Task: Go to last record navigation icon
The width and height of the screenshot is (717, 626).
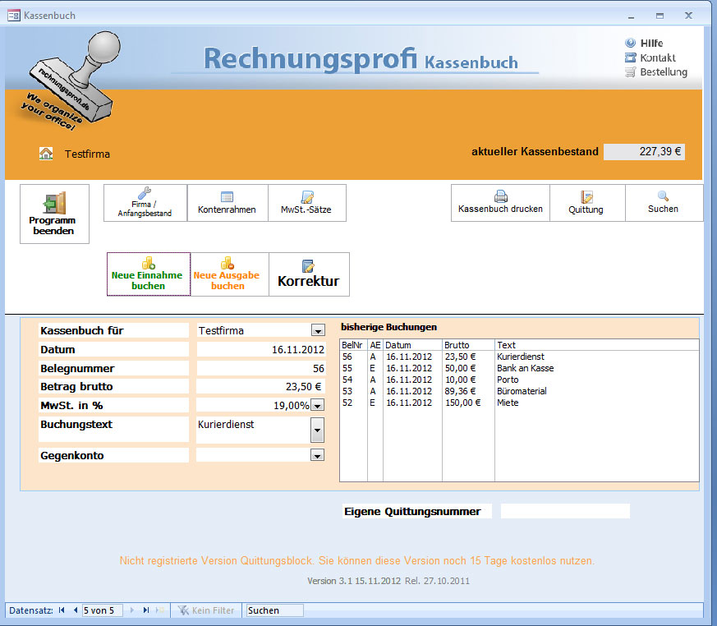Action: click(146, 610)
